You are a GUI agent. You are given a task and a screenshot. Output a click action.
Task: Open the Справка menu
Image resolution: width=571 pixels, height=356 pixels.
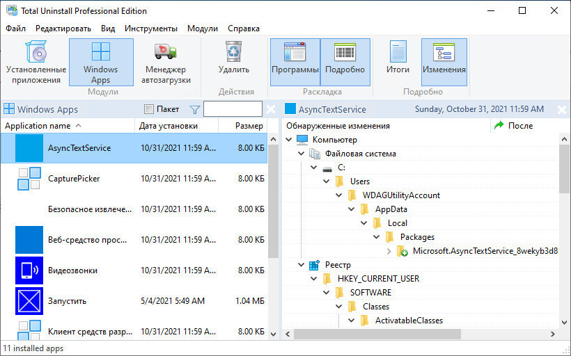click(244, 29)
